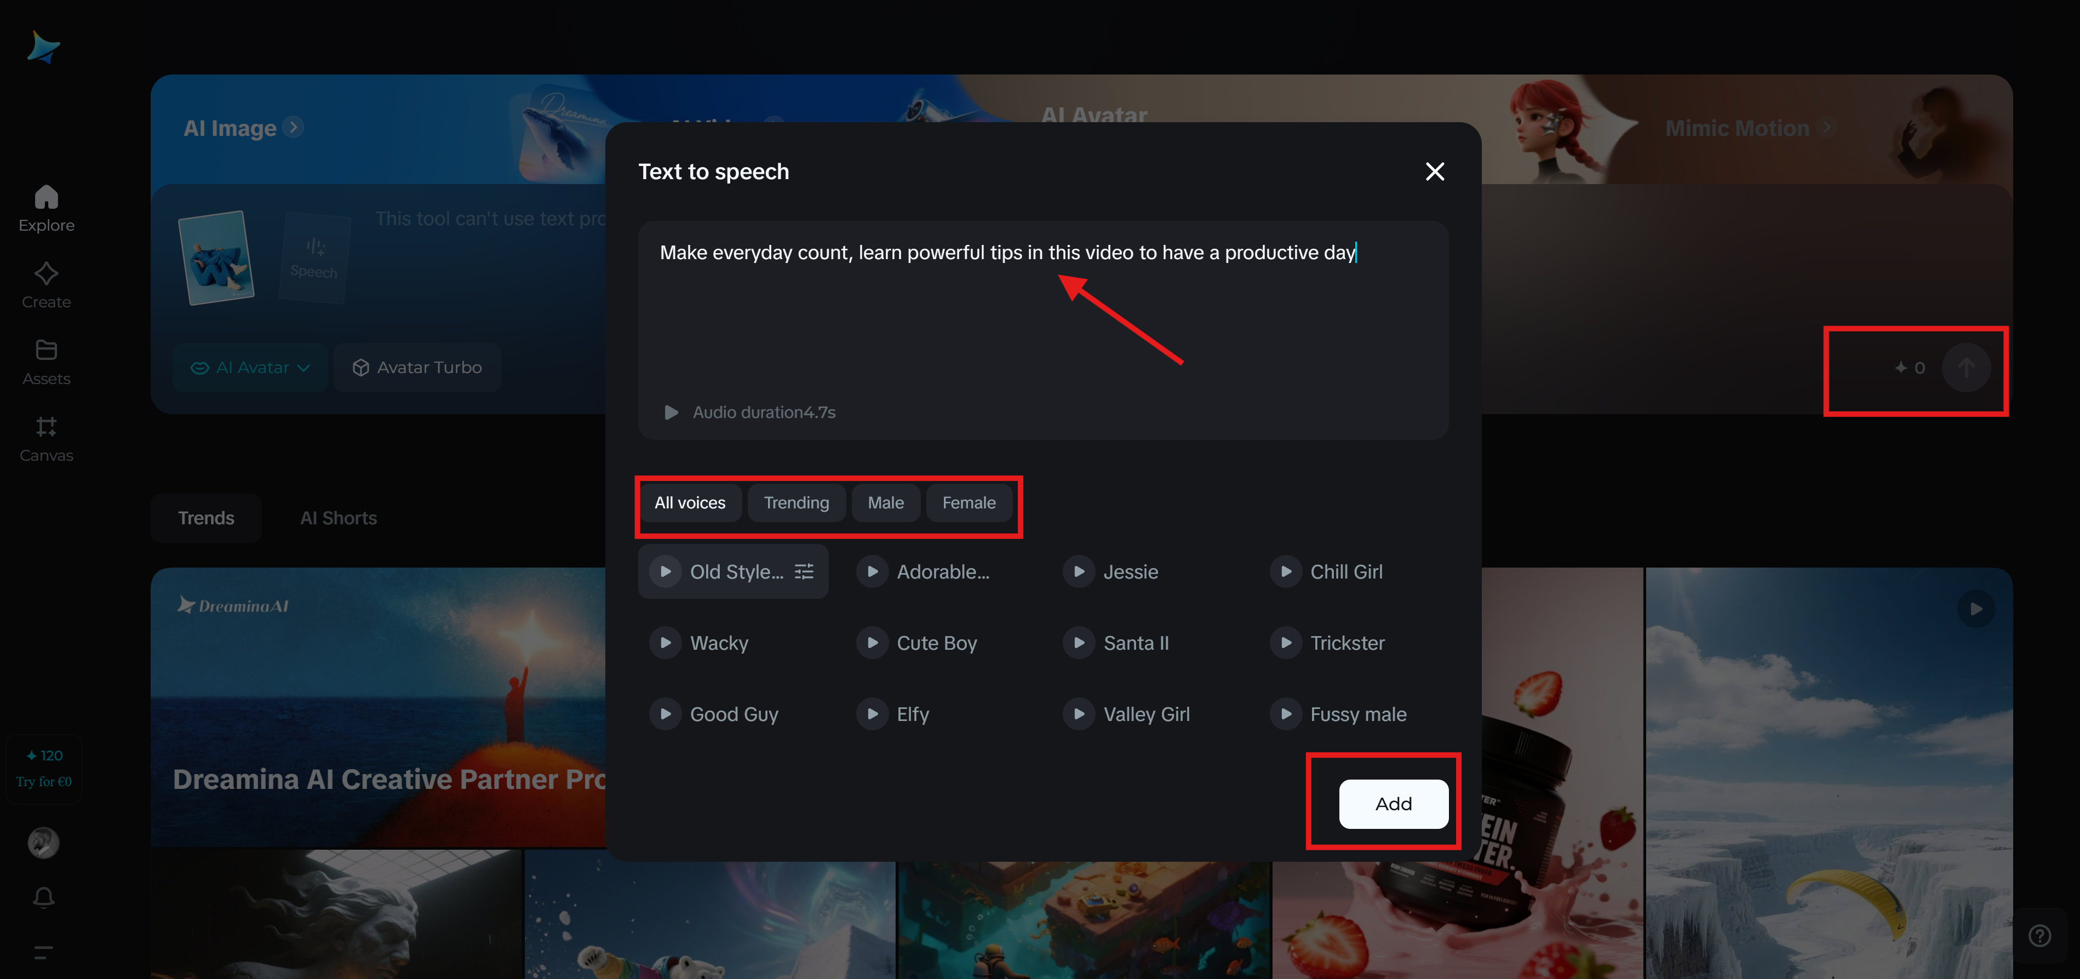Open the Create panel from the sidebar

[x=45, y=284]
